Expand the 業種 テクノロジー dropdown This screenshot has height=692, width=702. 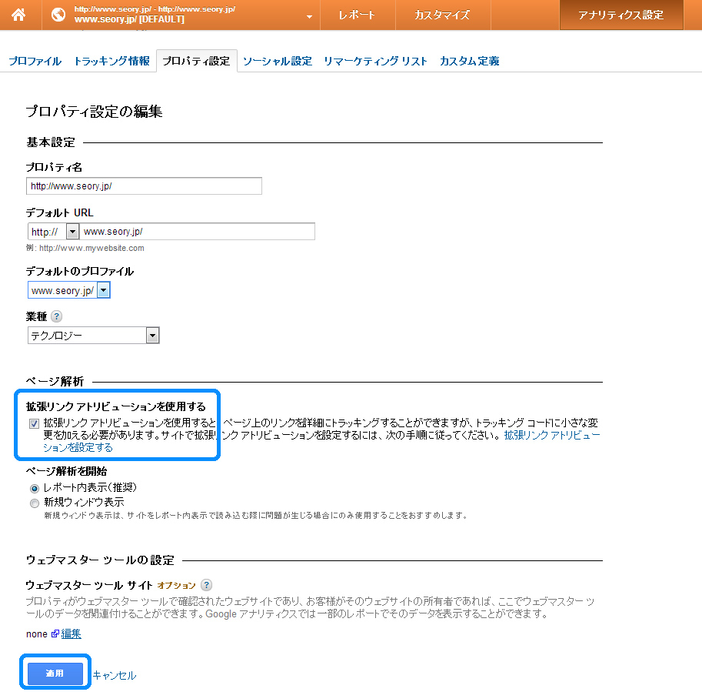(152, 336)
